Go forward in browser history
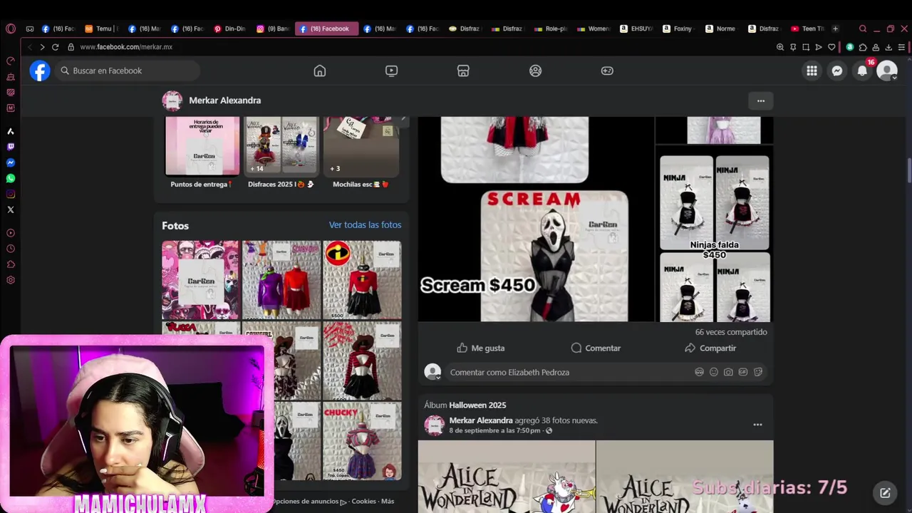Viewport: 912px width, 513px height. pyautogui.click(x=42, y=47)
